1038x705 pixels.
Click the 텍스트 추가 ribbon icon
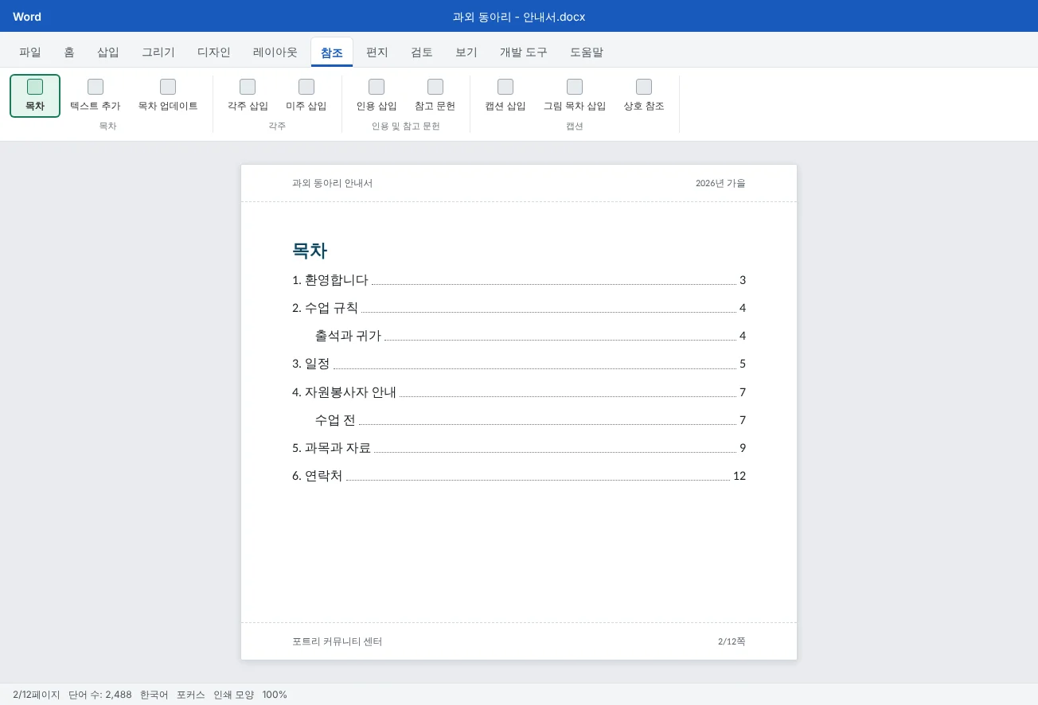(96, 87)
